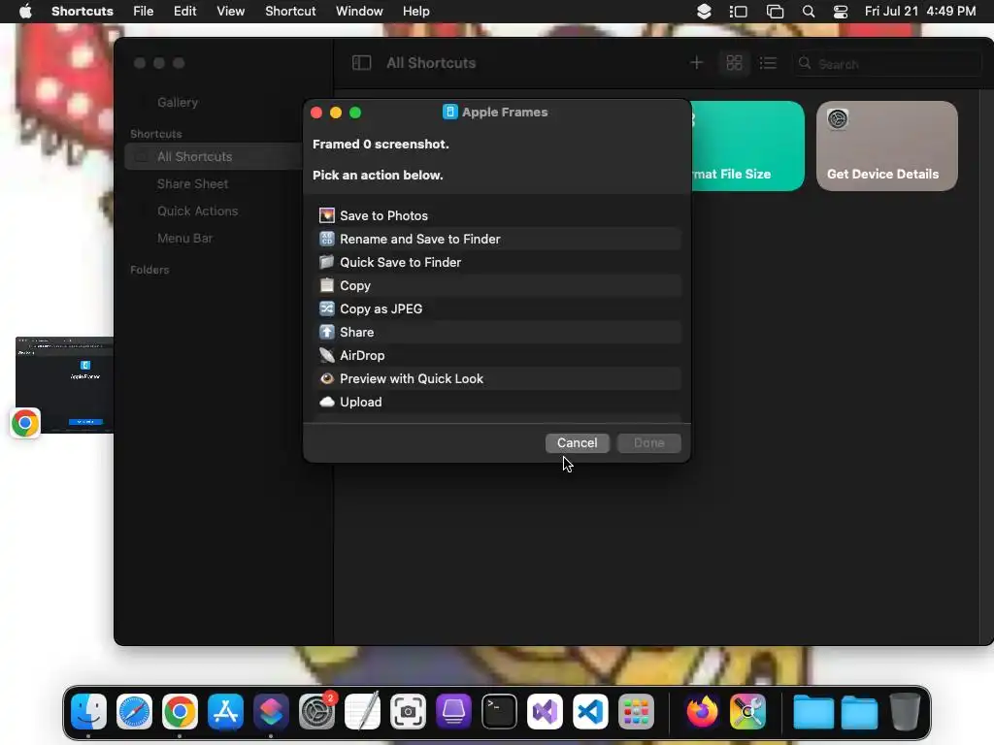Screen dimensions: 994x745
Task: Open the Apple menu
Action: point(25,12)
